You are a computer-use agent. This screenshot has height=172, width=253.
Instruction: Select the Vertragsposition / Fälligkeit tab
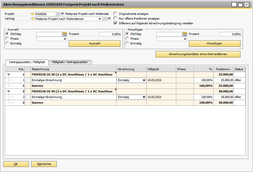pos(27,62)
